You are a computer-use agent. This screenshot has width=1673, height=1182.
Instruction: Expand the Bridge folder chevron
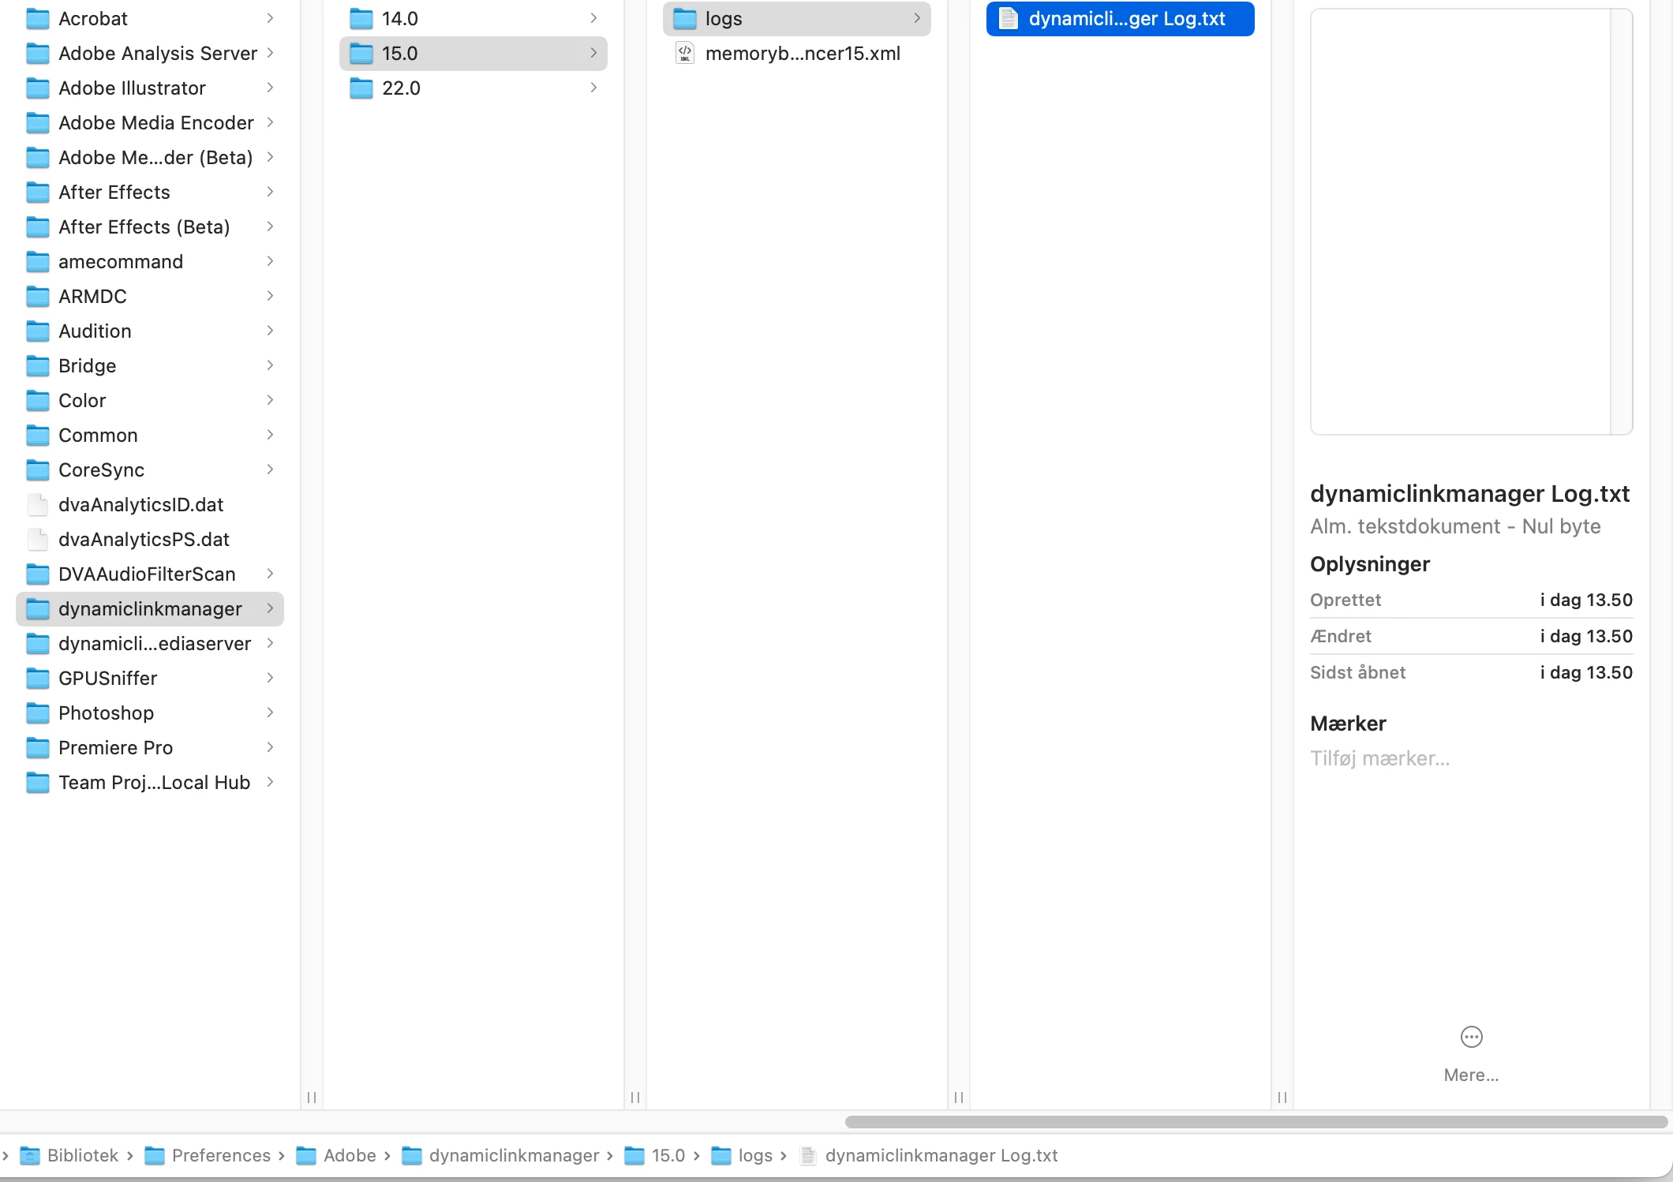pyautogui.click(x=270, y=366)
